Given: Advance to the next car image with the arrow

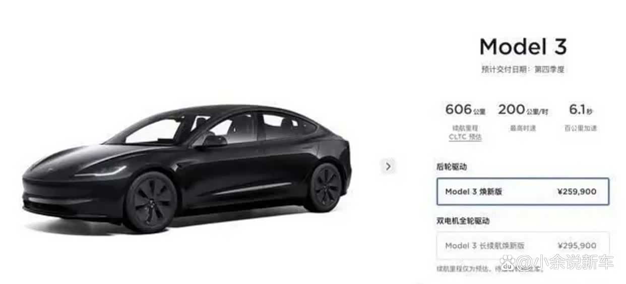Looking at the screenshot, I should coord(388,166).
